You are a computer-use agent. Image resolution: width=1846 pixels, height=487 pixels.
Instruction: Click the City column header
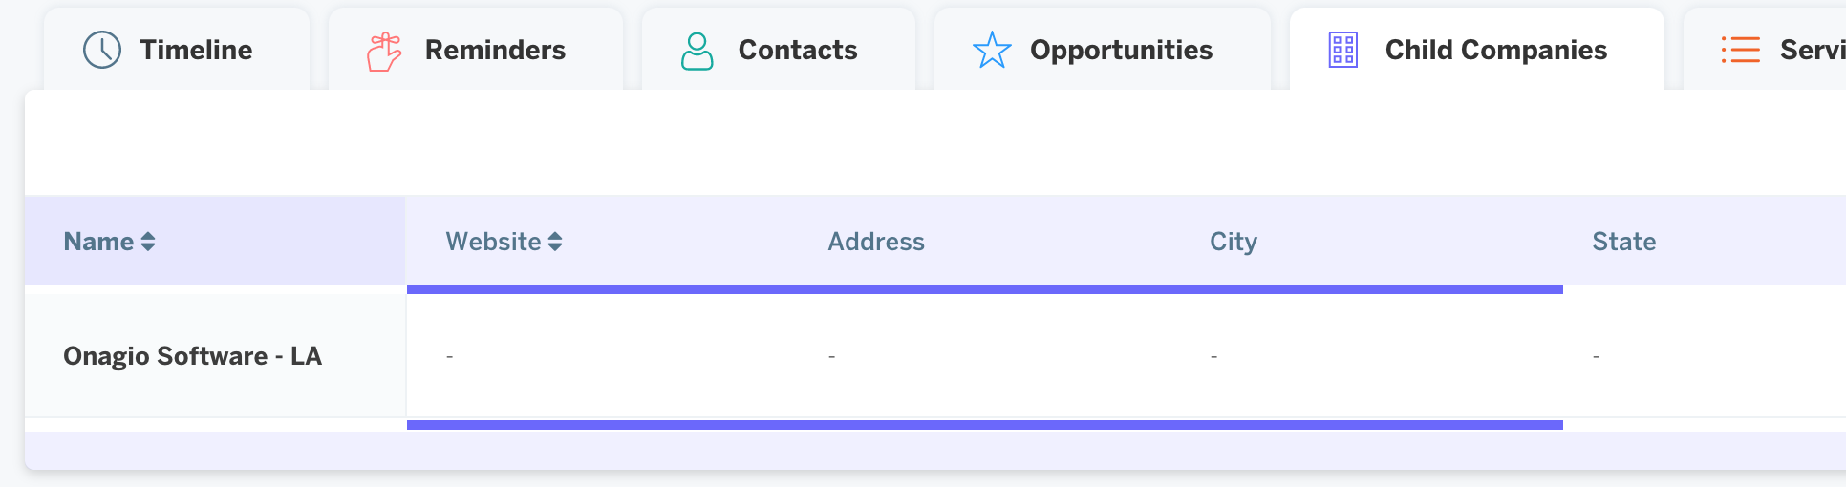(1234, 242)
